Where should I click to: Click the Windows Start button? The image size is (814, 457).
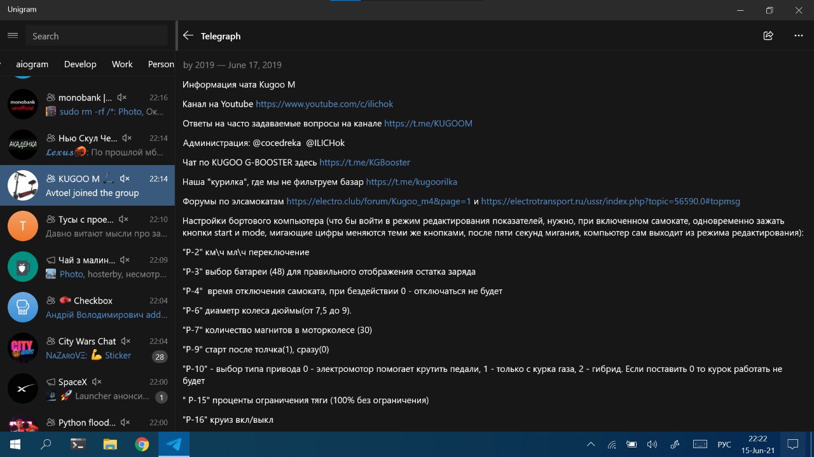click(x=15, y=444)
